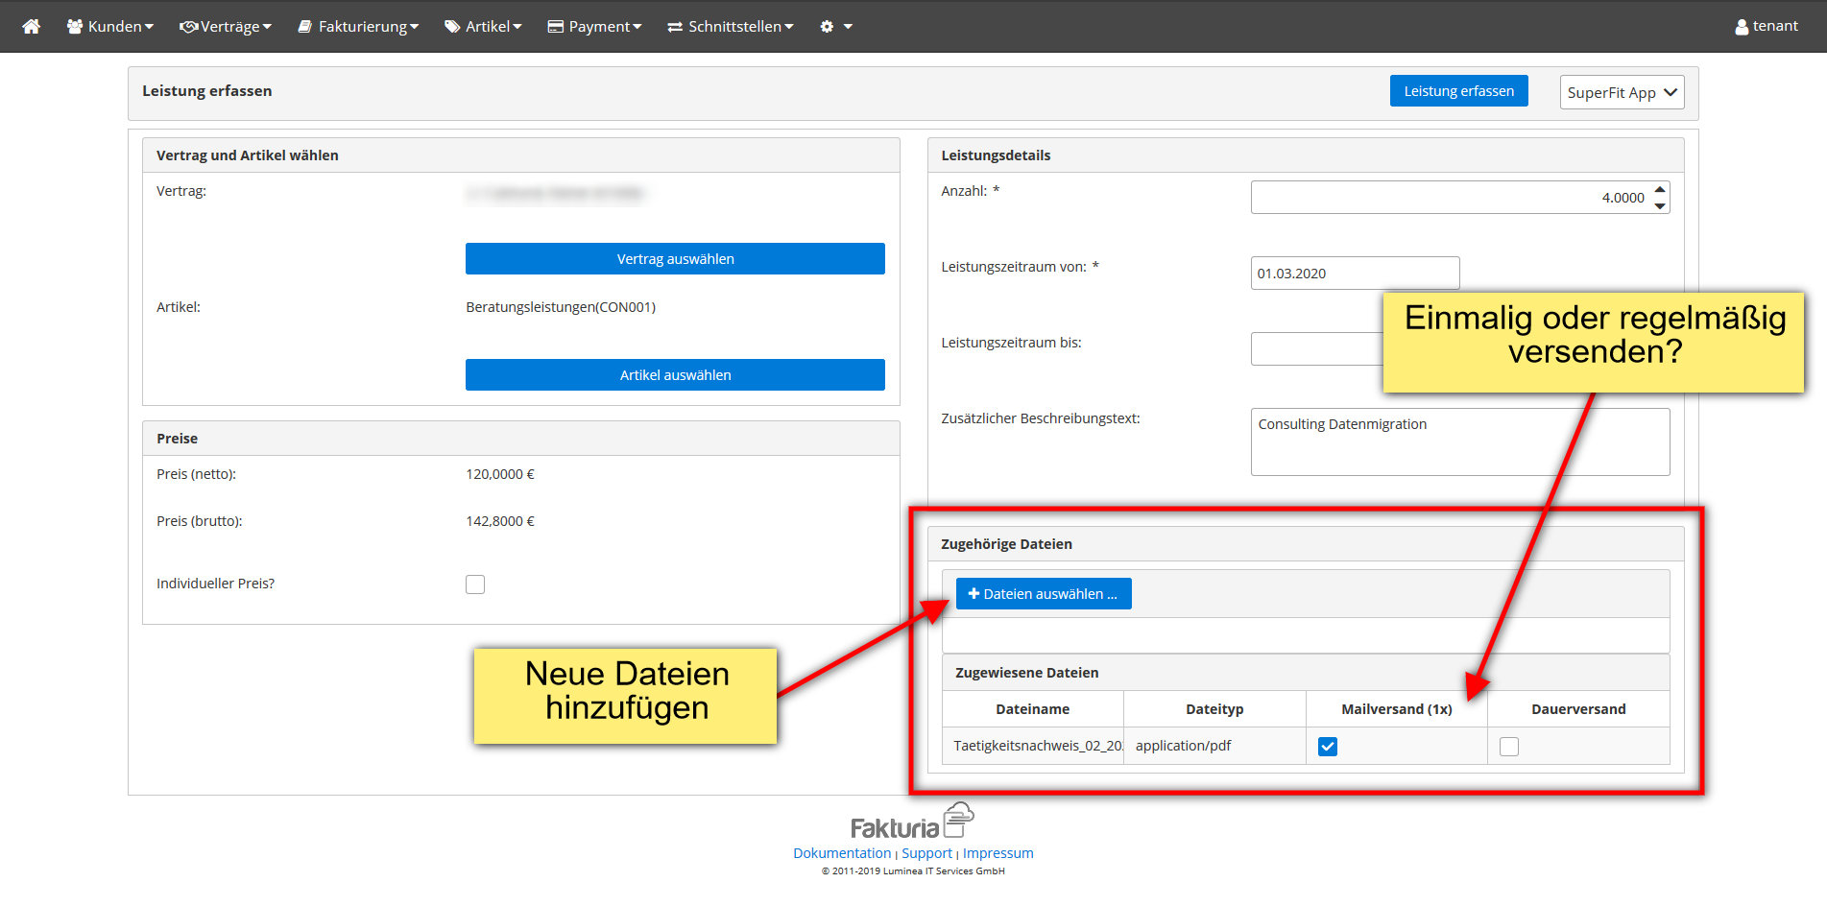This screenshot has height=906, width=1827.
Task: Expand the SuperFit App dropdown
Action: [1622, 92]
